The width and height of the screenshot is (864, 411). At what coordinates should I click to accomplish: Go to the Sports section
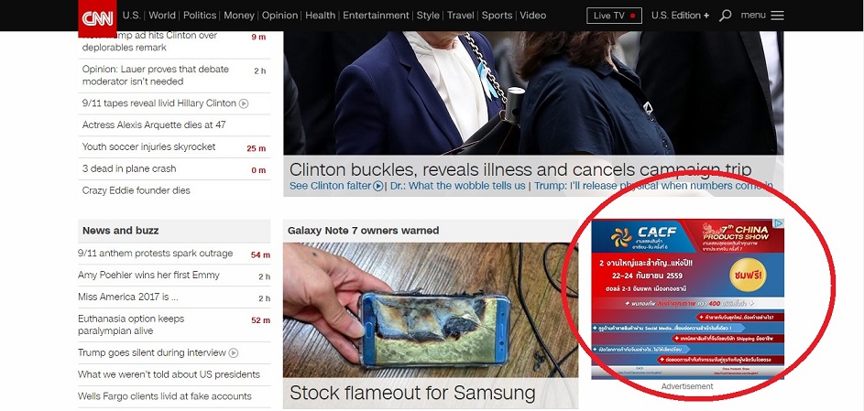[x=497, y=16]
